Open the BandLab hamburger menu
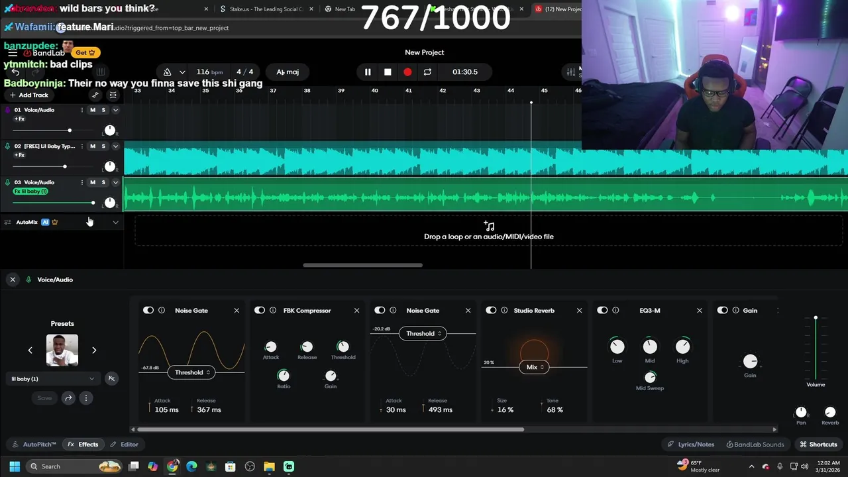848x477 pixels. (x=13, y=53)
